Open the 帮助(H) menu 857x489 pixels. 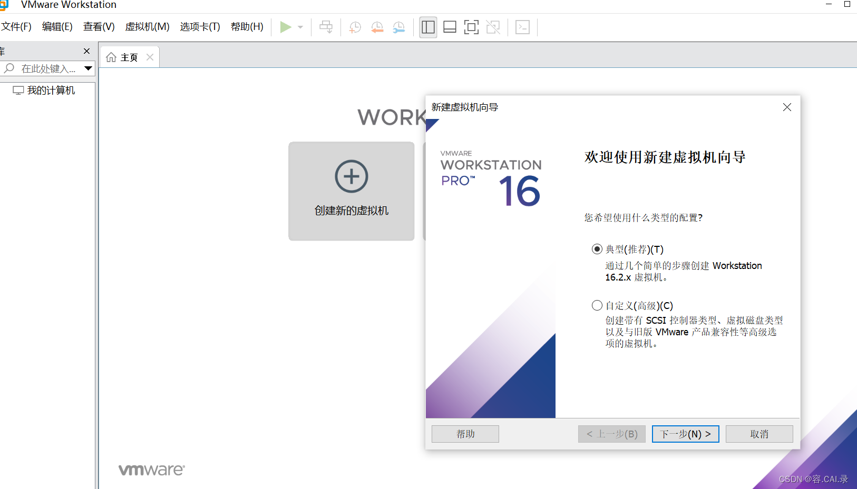[x=247, y=27]
